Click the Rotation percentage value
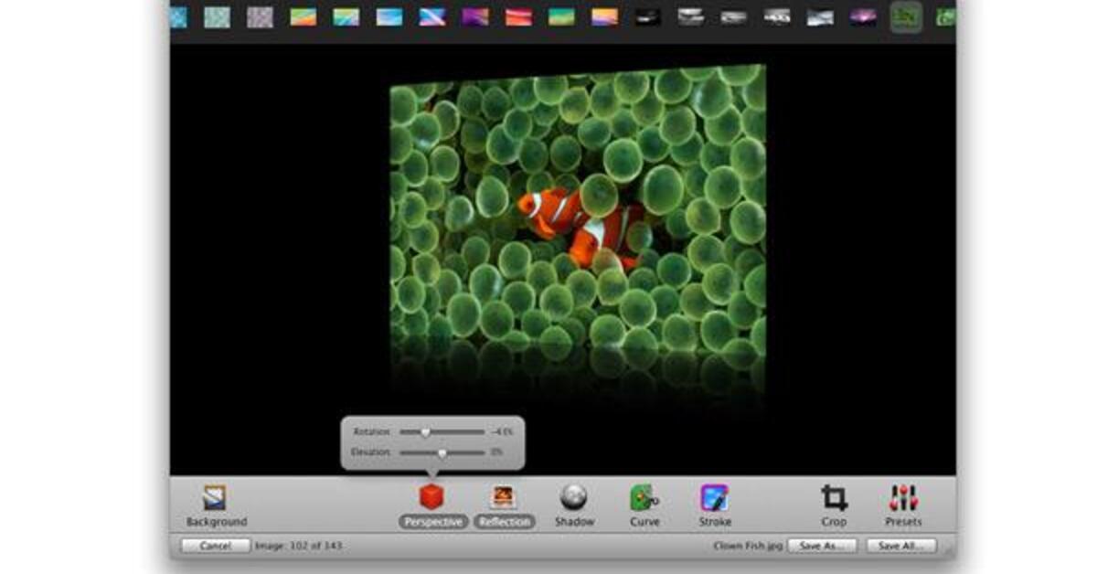 [502, 432]
